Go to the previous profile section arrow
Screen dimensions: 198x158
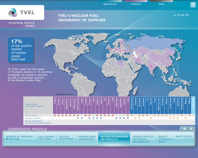(x=184, y=129)
